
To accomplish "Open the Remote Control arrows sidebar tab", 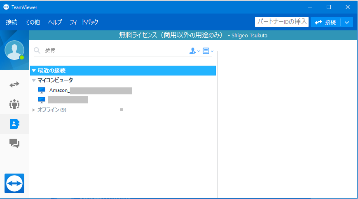I will coord(14,85).
